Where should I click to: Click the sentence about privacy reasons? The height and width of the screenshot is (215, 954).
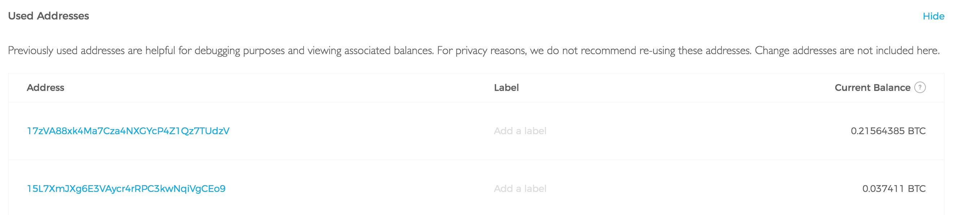click(594, 51)
